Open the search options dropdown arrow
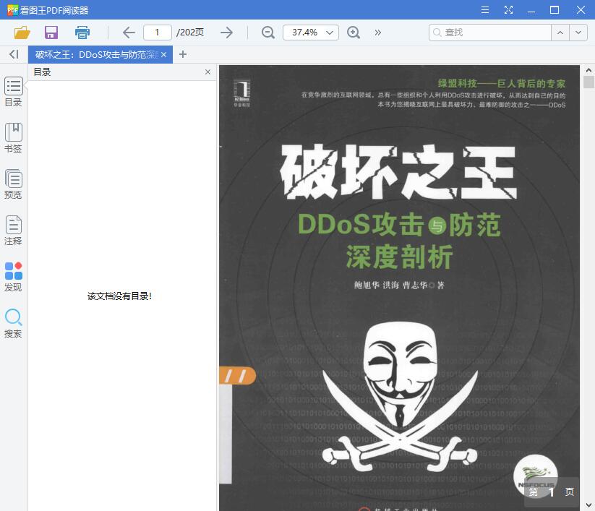This screenshot has height=511, width=595. pos(577,33)
